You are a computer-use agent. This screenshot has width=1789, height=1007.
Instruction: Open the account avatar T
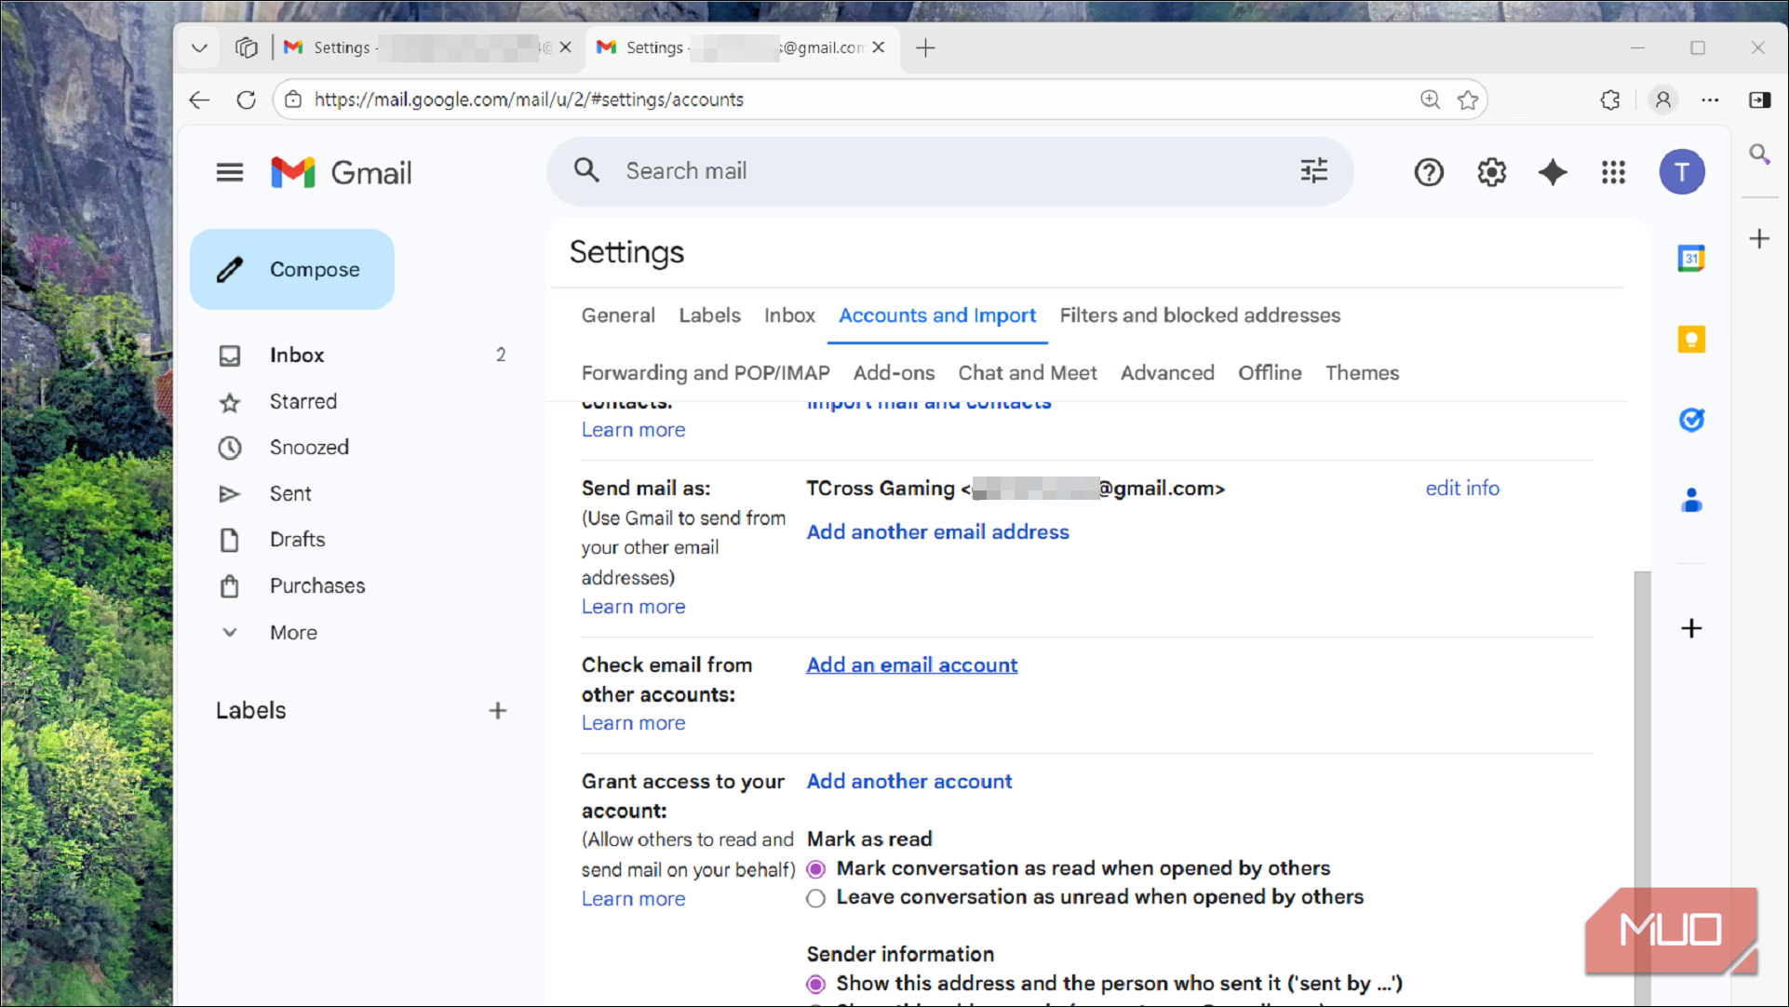[x=1681, y=172]
